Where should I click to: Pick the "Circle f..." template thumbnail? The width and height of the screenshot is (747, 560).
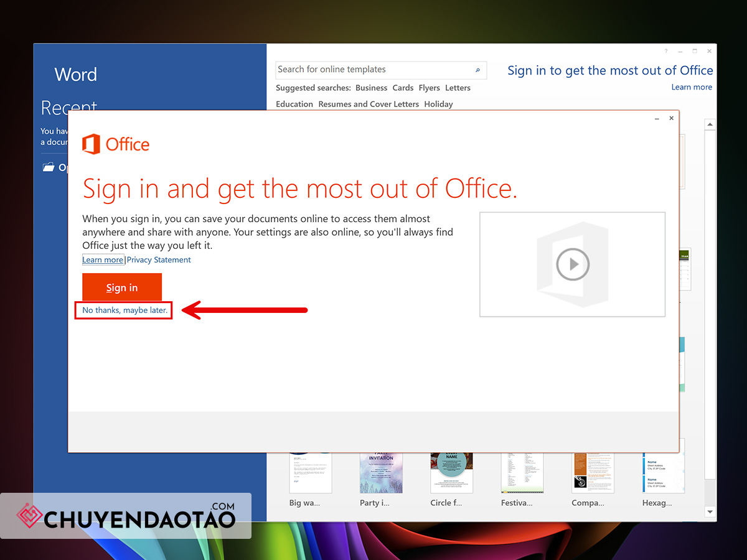click(452, 472)
